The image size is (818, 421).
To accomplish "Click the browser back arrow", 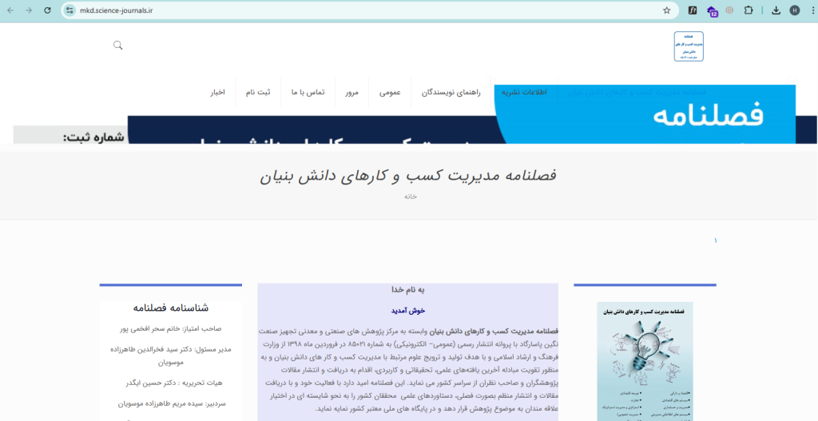I will click(x=10, y=10).
